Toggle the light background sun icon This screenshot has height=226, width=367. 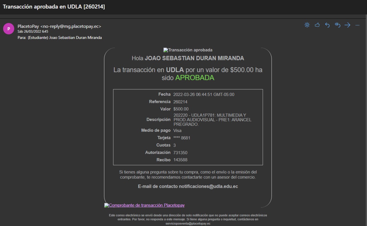tap(307, 25)
